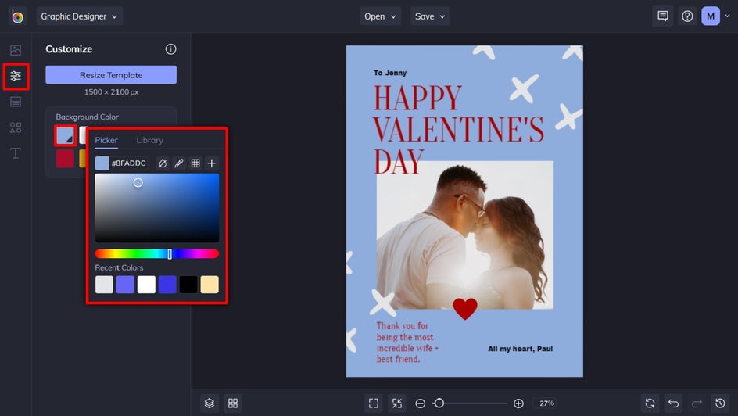
Task: Zoom out with the minus icon
Action: (x=421, y=403)
